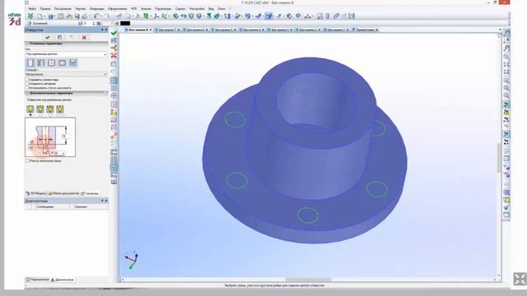Pin the Диагностика panel with its pin icon
This screenshot has height=296, width=527.
pyautogui.click(x=102, y=201)
